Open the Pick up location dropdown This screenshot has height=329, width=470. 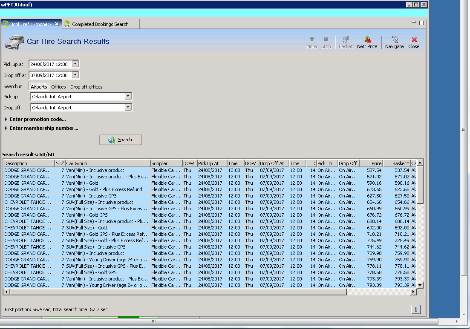point(128,96)
